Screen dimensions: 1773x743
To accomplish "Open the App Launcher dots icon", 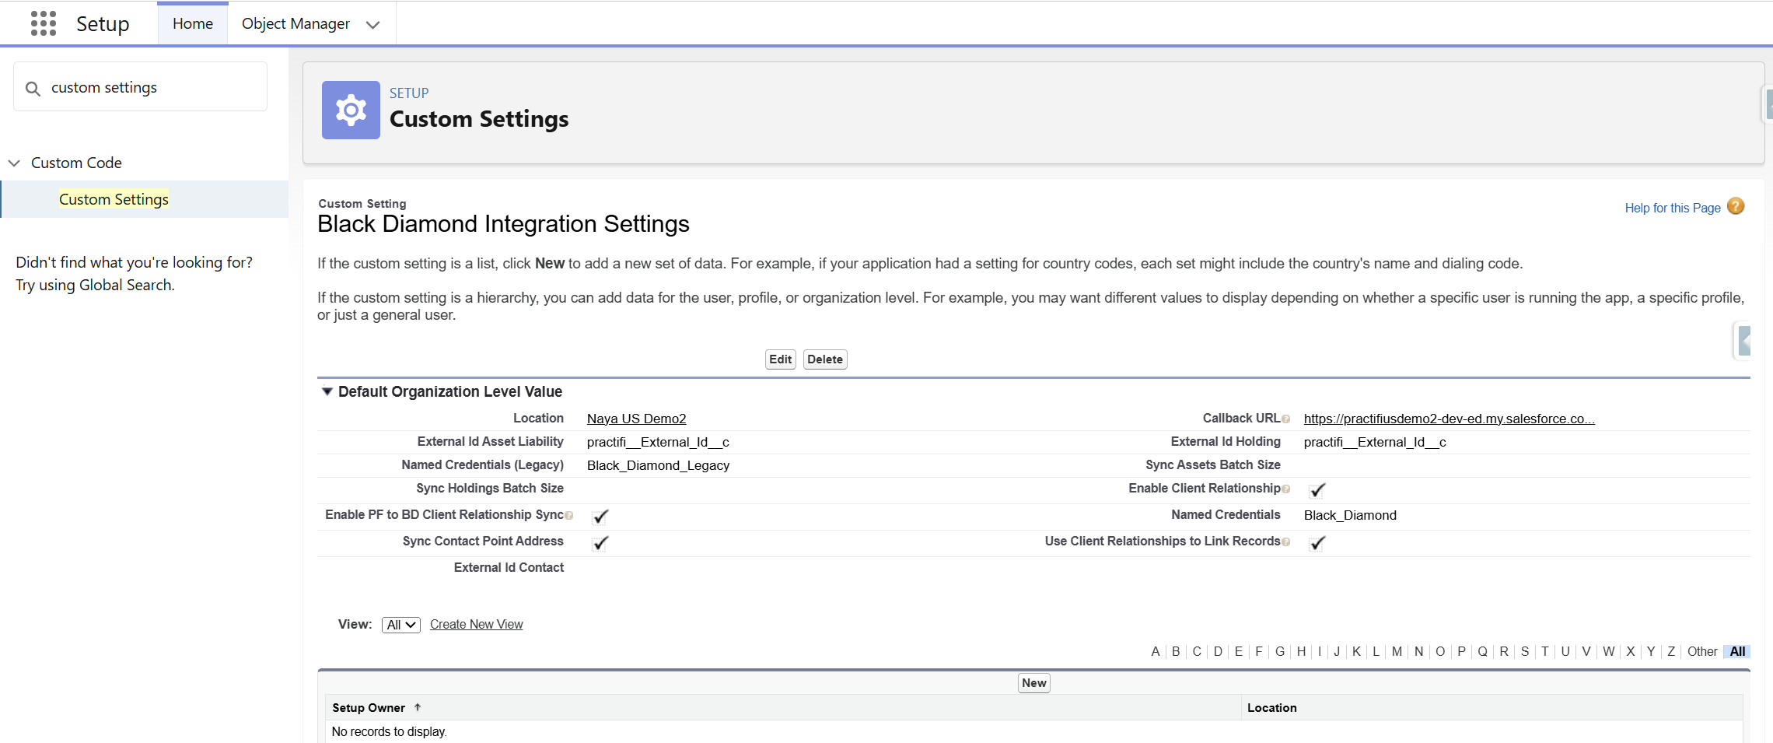I will click(44, 23).
